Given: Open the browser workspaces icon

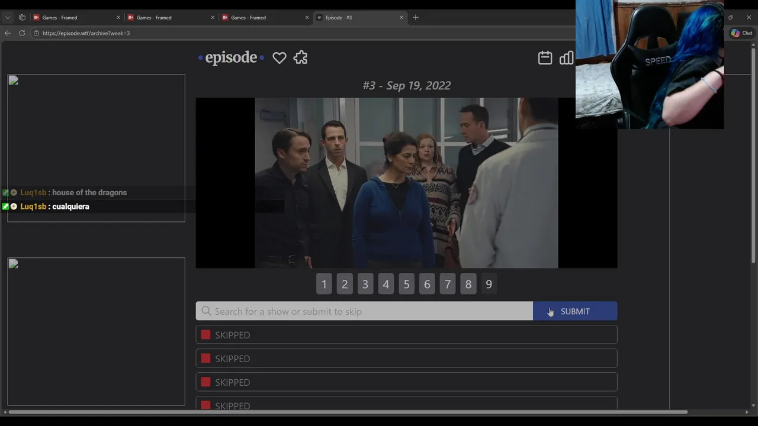Looking at the screenshot, I should pos(22,17).
